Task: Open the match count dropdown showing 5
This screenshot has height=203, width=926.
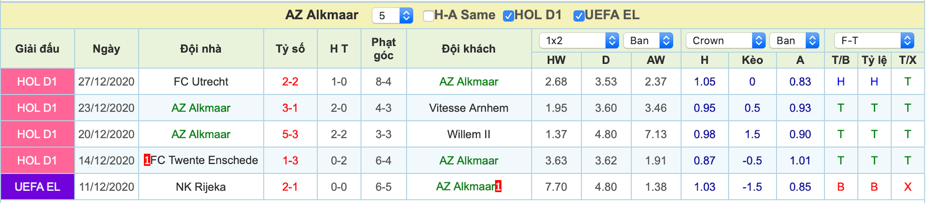Action: click(x=392, y=16)
